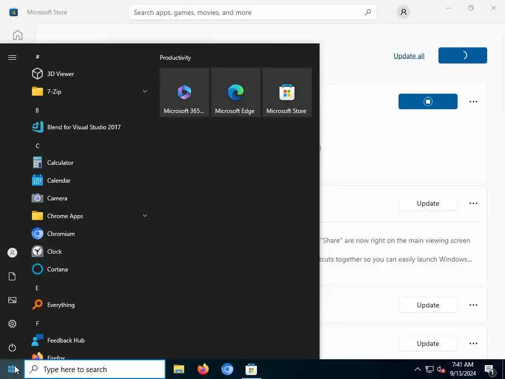This screenshot has width=505, height=379.
Task: Open more options next to third Update button
Action: click(473, 343)
